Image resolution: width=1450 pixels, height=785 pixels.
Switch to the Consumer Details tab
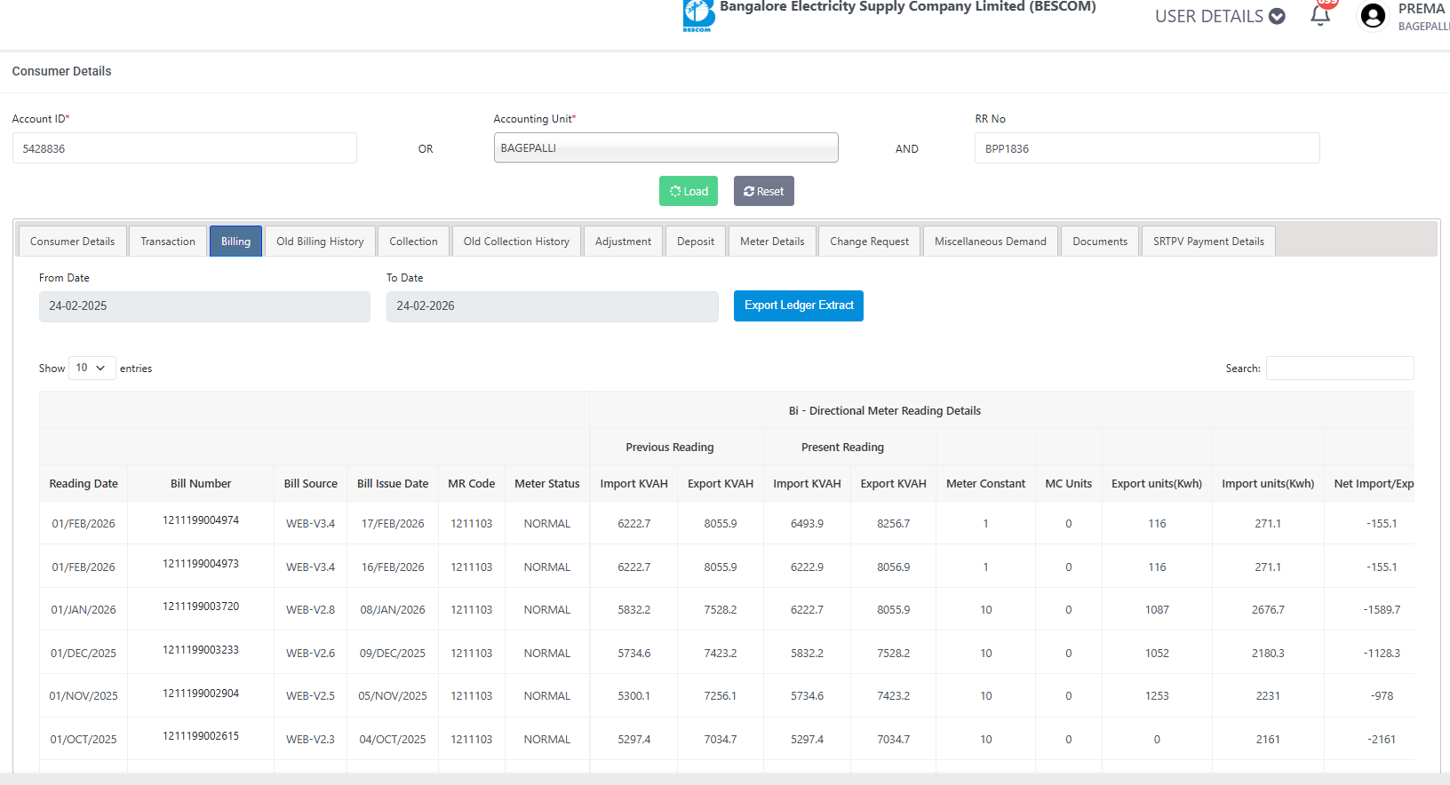tap(73, 242)
